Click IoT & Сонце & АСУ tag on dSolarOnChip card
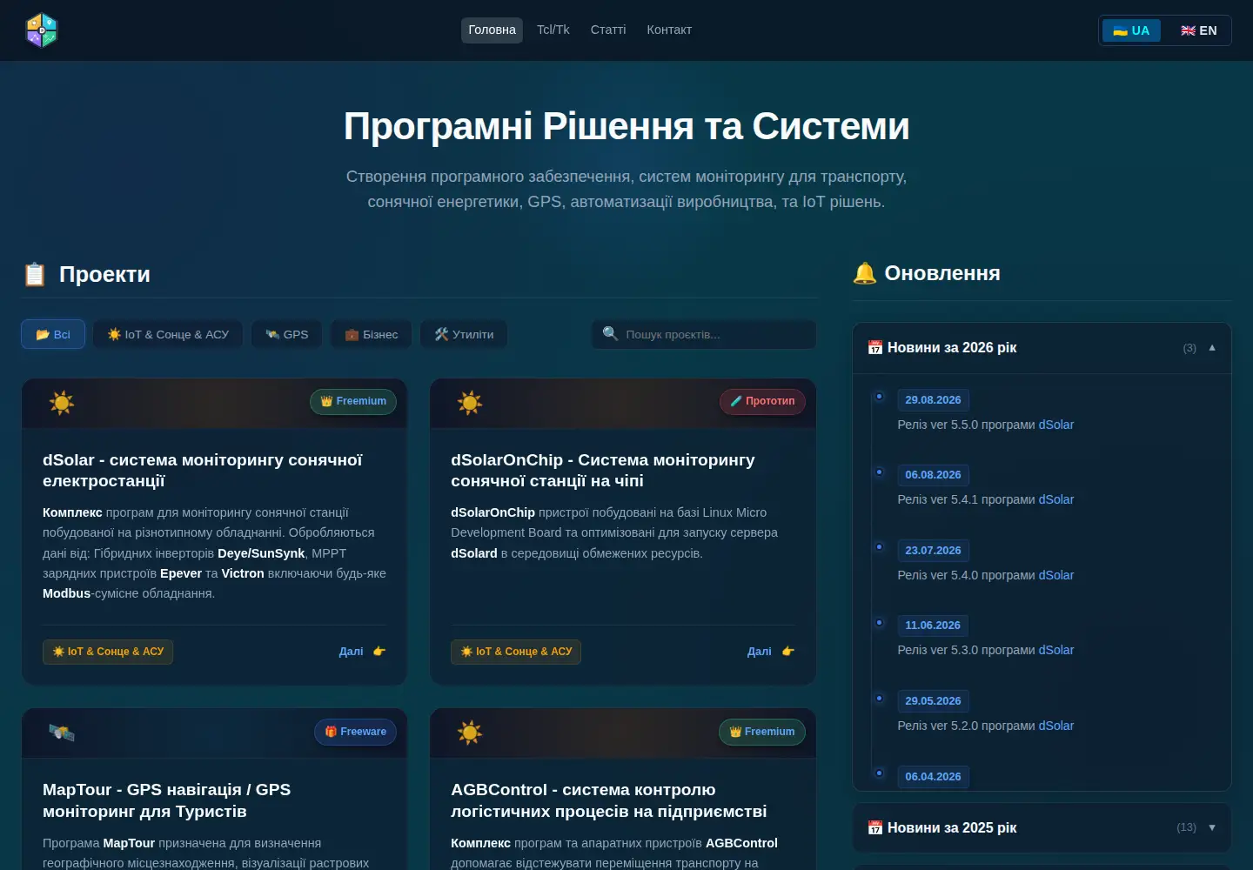Image resolution: width=1253 pixels, height=870 pixels. click(x=516, y=652)
